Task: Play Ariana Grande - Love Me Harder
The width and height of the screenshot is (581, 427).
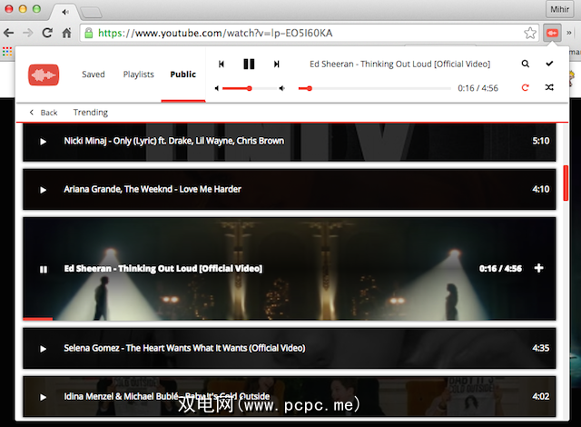Action: tap(43, 190)
